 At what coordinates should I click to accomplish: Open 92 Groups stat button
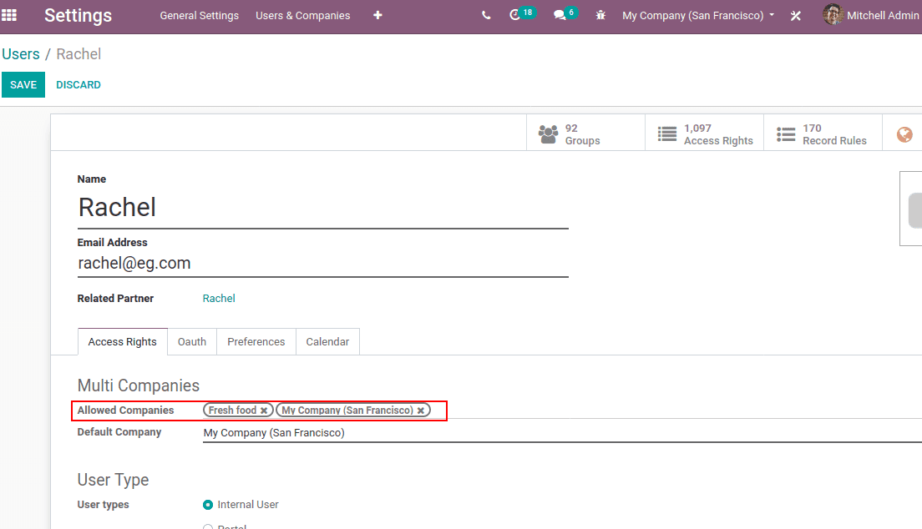pyautogui.click(x=585, y=134)
